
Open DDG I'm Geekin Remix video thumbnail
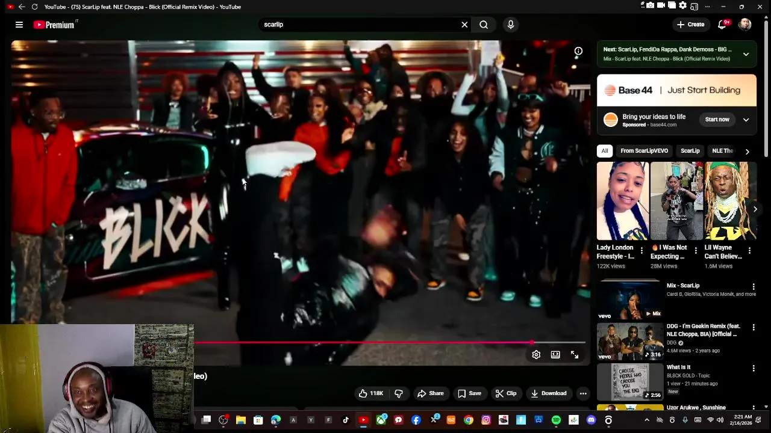(629, 342)
